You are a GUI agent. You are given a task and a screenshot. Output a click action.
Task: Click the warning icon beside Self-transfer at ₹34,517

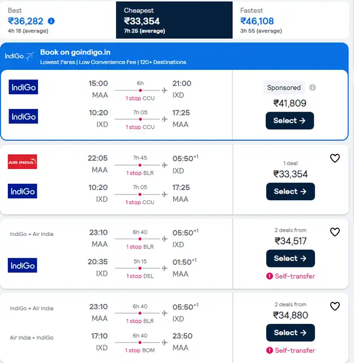pyautogui.click(x=270, y=276)
